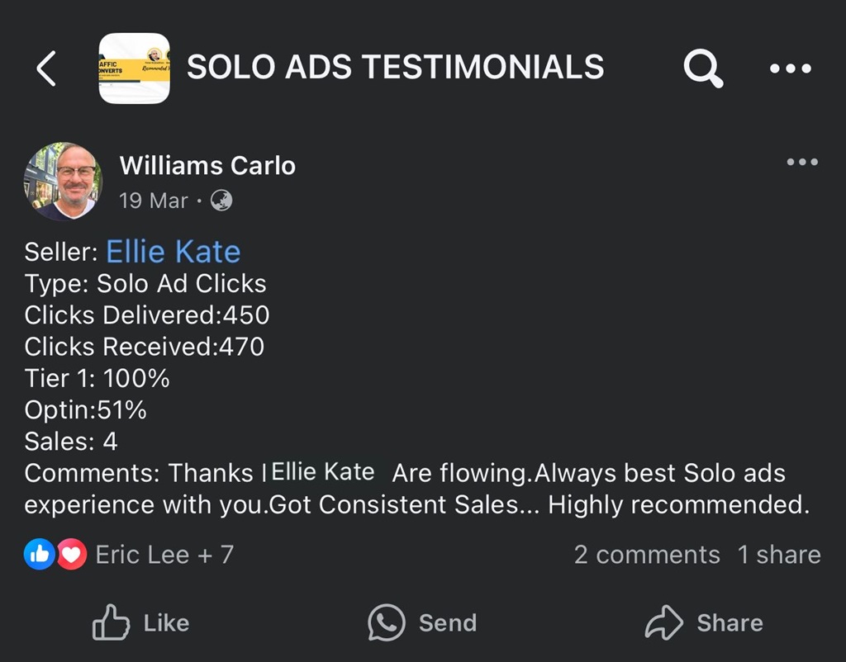The width and height of the screenshot is (846, 662).
Task: Open search with the magnifying glass icon
Action: [x=703, y=68]
